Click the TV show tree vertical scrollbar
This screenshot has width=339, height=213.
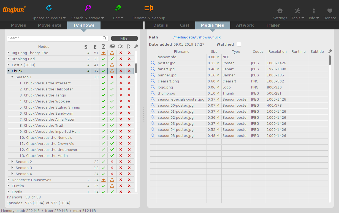tap(136, 68)
